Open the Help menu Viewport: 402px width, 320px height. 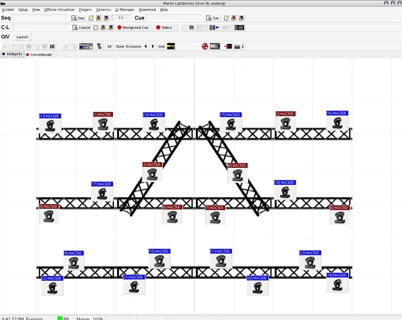[x=164, y=10]
